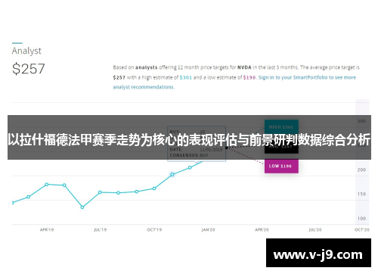Click the APR'20 x-axis label
The height and width of the screenshot is (274, 378).
tap(262, 229)
